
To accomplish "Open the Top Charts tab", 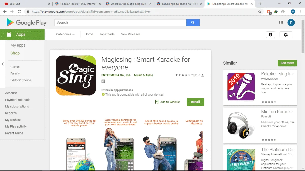I will coord(107,34).
